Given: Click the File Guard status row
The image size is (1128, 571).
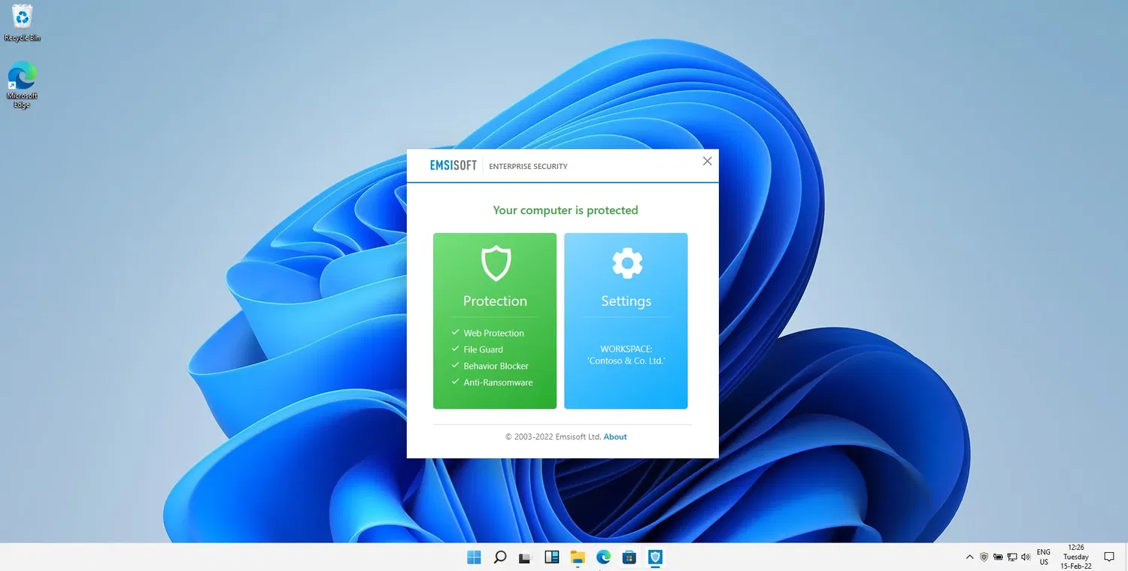Looking at the screenshot, I should coord(477,349).
